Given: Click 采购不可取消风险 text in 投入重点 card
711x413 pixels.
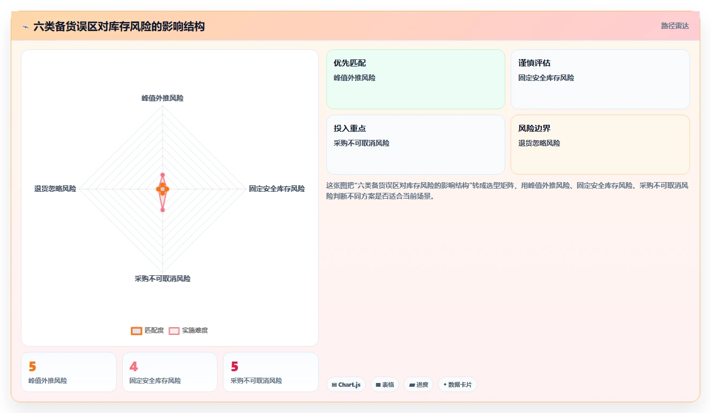Looking at the screenshot, I should click(x=362, y=143).
